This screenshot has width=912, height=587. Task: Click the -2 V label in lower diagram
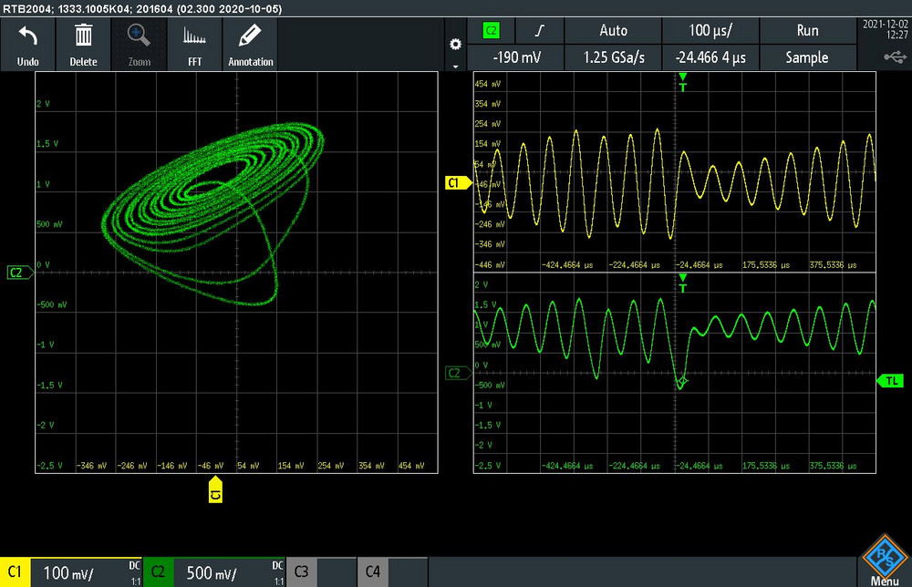click(484, 445)
